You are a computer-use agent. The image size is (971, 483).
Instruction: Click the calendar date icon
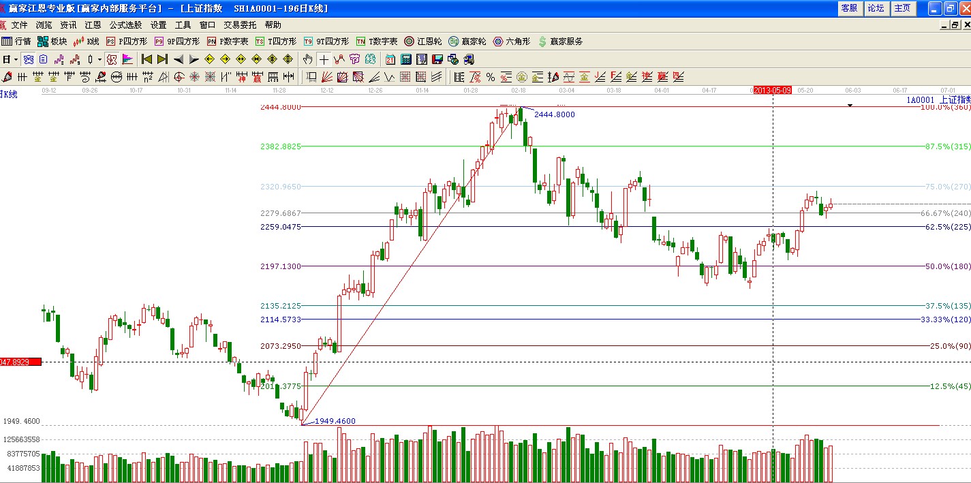pos(390,59)
